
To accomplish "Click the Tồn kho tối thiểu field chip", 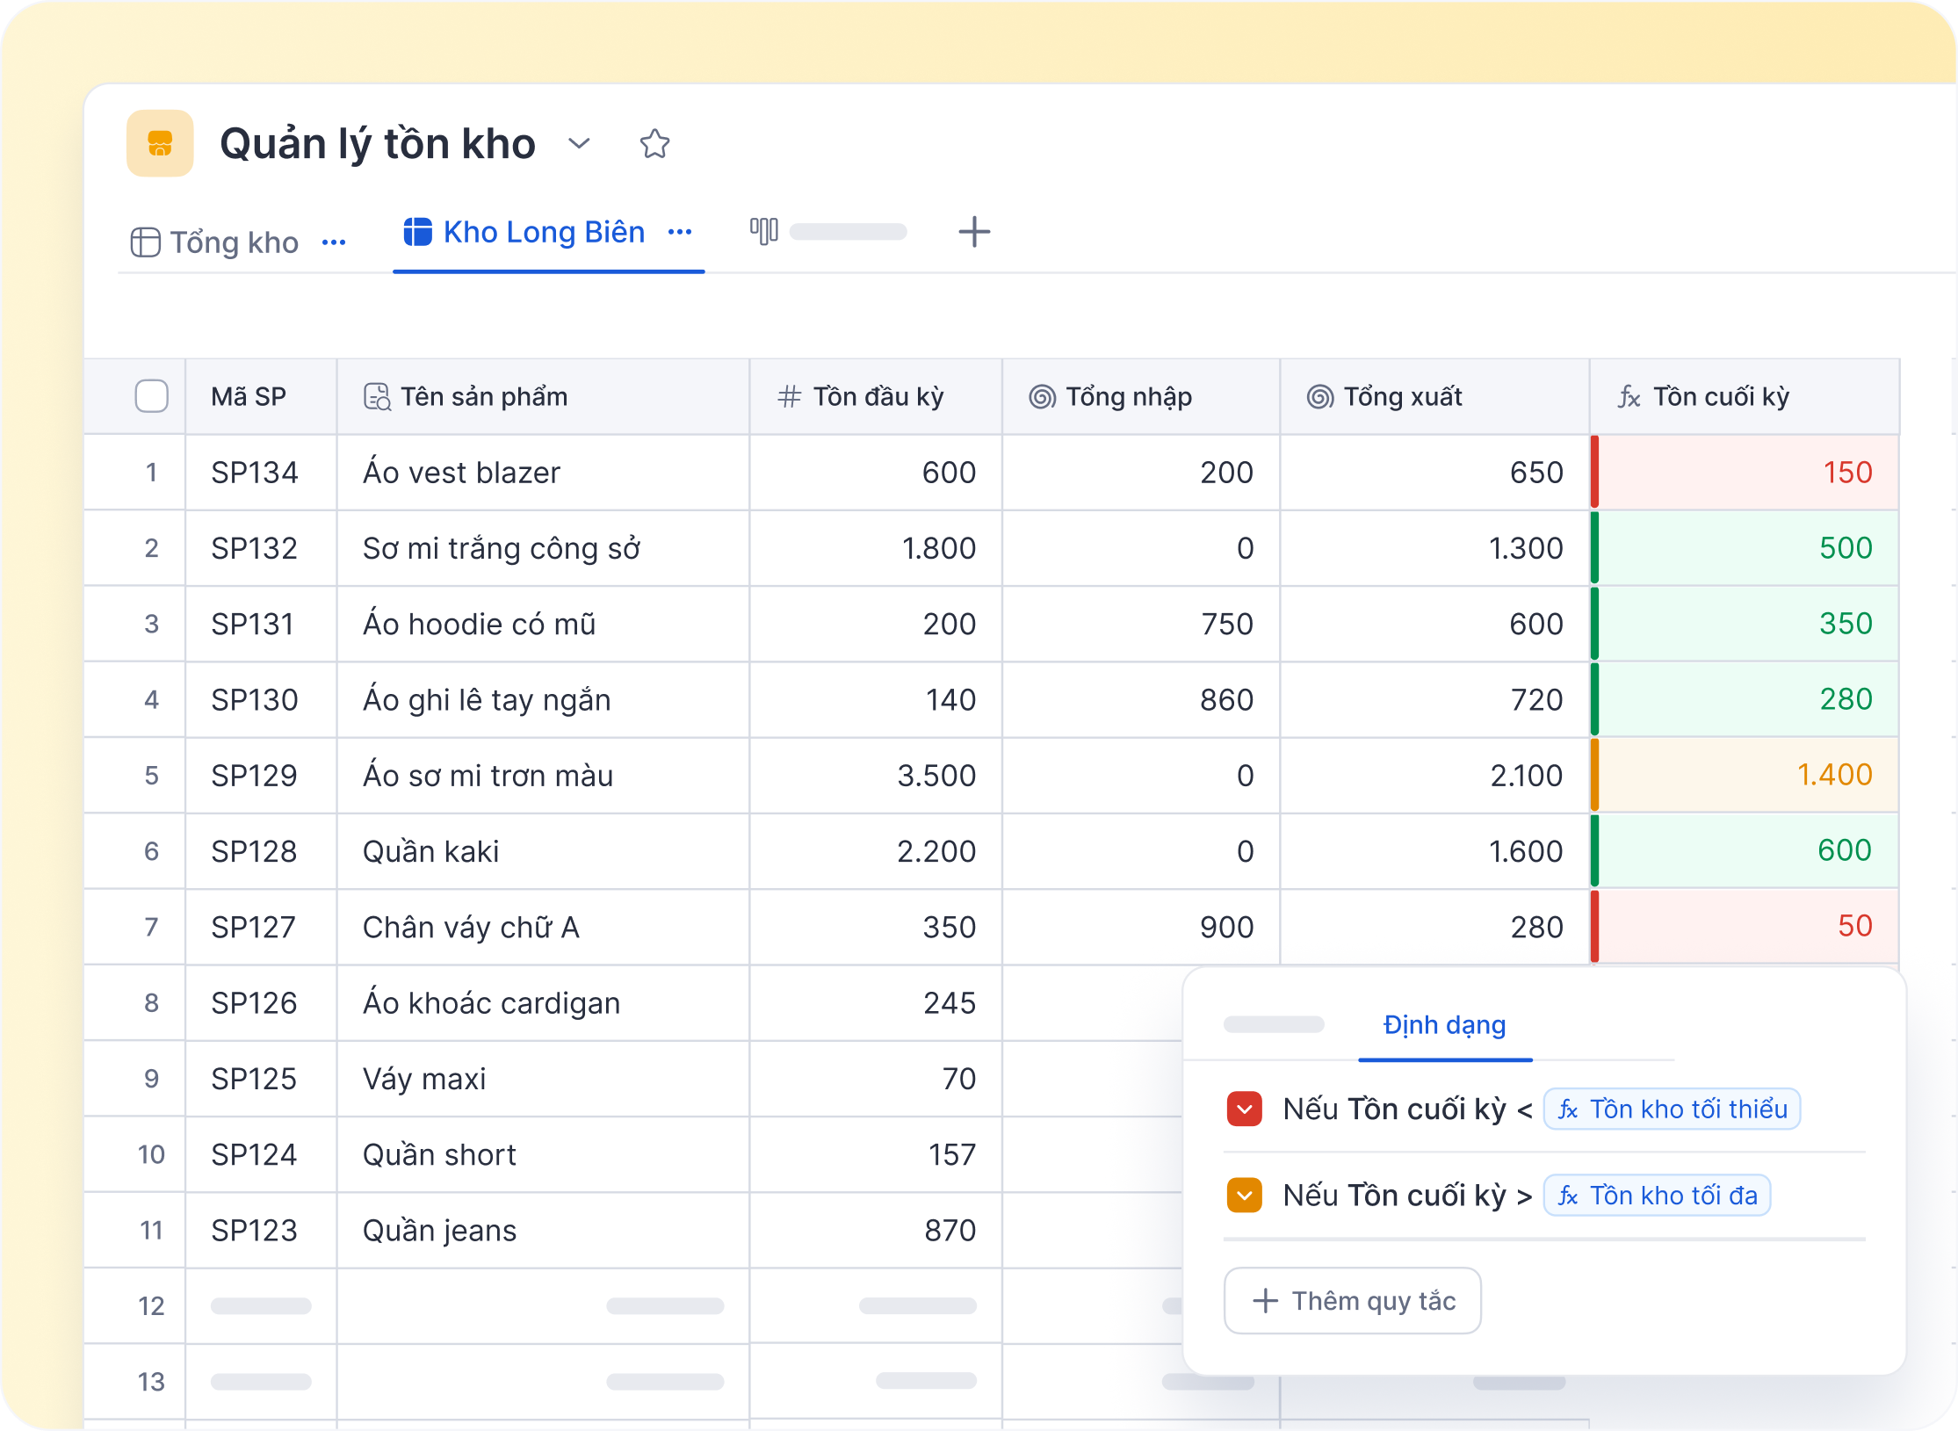I will click(1672, 1109).
